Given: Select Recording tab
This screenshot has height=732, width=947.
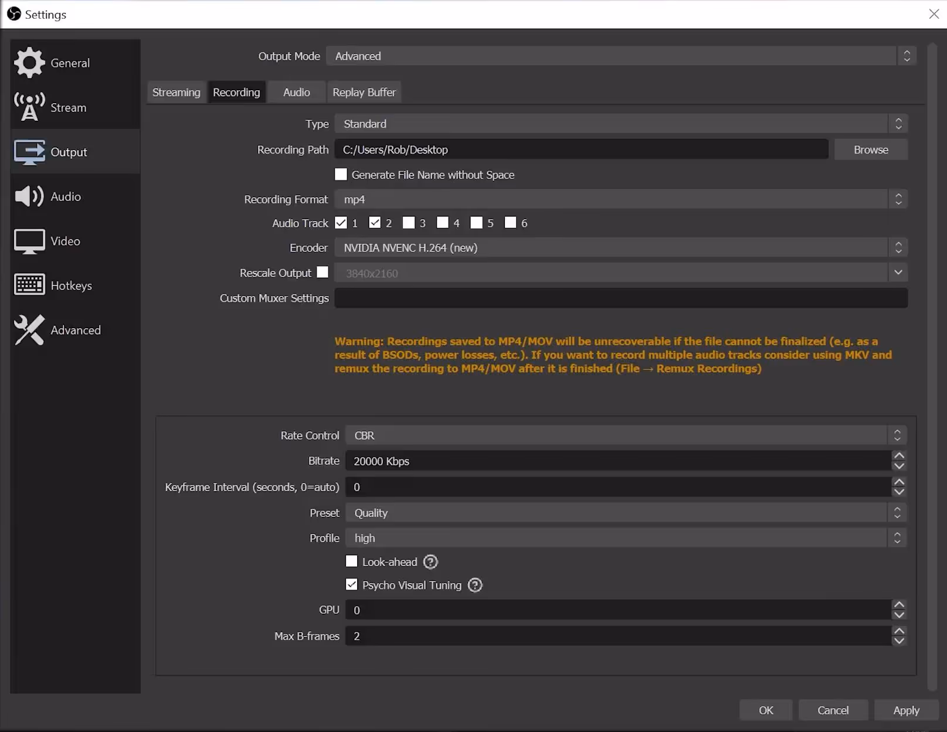Looking at the screenshot, I should tap(236, 92).
